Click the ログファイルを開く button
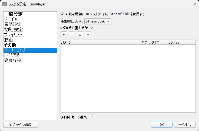Screen dimensions: 199x131 coord(21,125)
